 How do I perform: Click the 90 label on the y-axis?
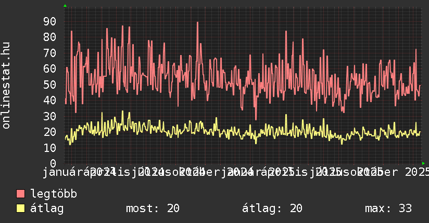(49, 21)
